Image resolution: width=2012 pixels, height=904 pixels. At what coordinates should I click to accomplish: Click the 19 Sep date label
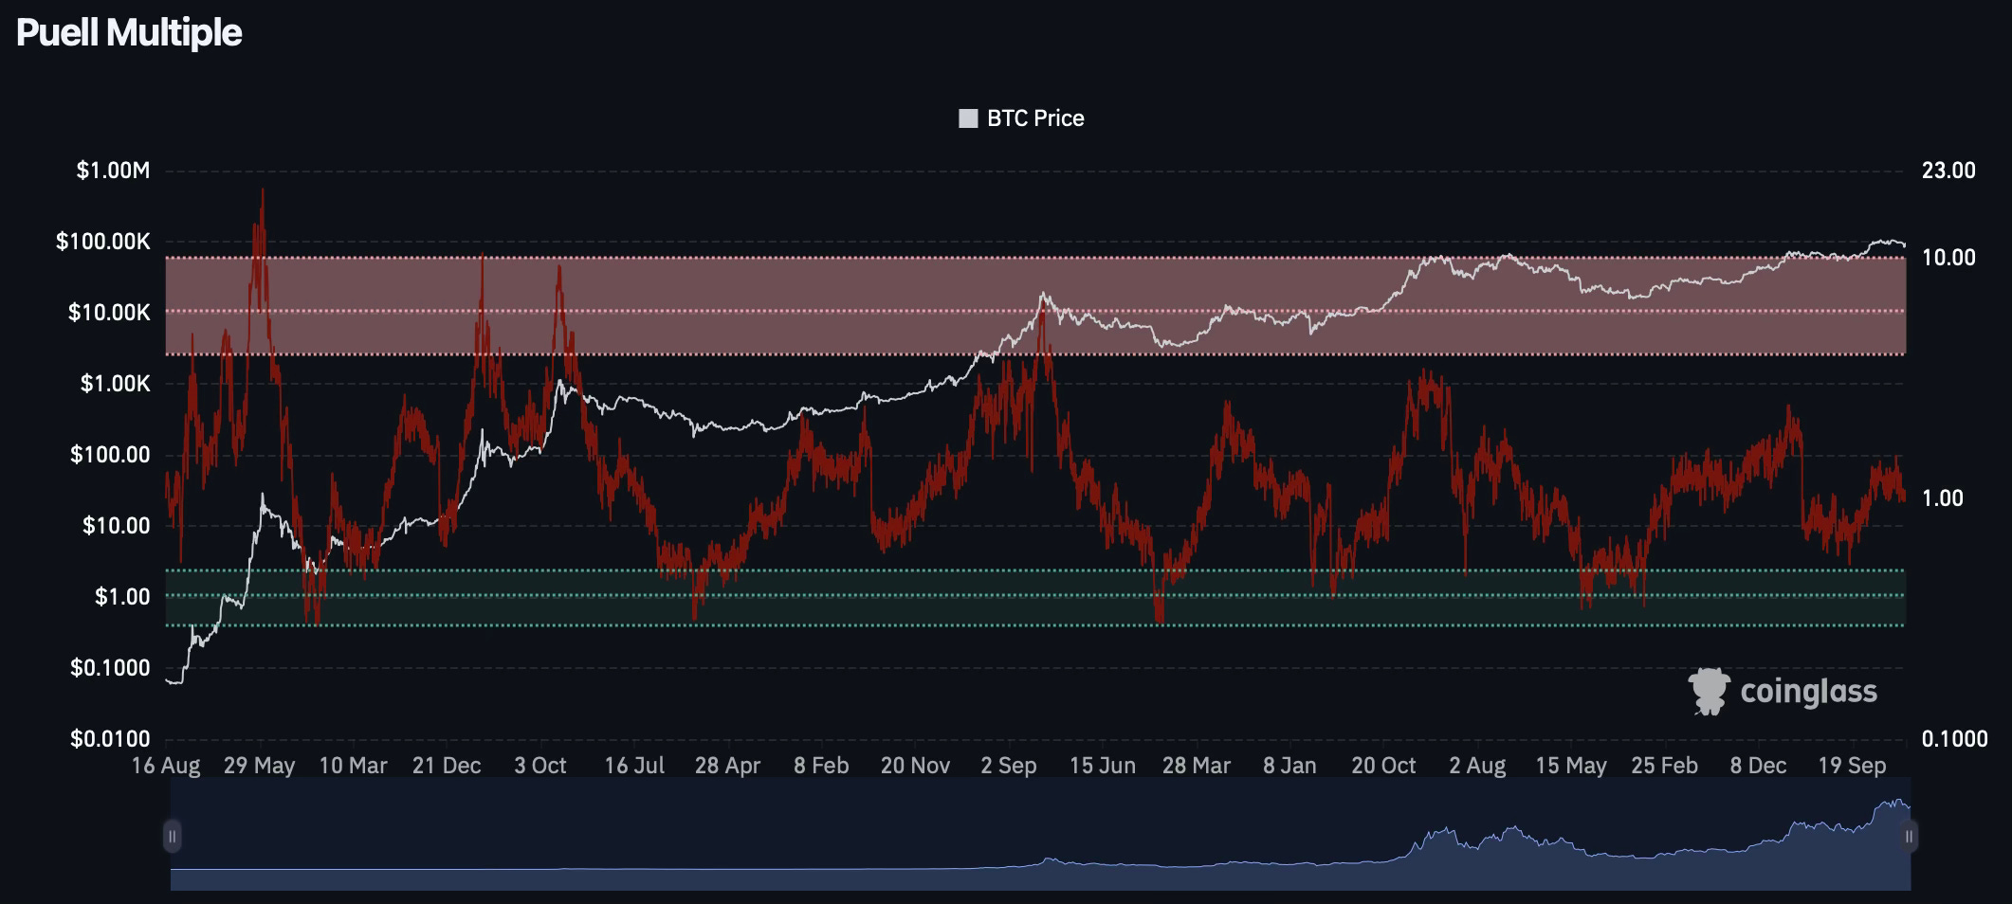click(x=1852, y=766)
